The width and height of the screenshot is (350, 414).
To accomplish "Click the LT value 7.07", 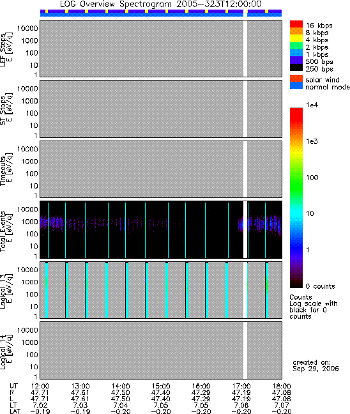I will click(282, 405).
